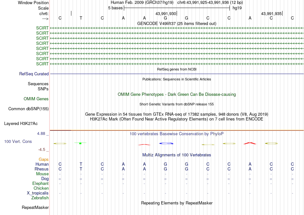
Task: Select the Rhesus alignment row label
Action: coord(42,169)
